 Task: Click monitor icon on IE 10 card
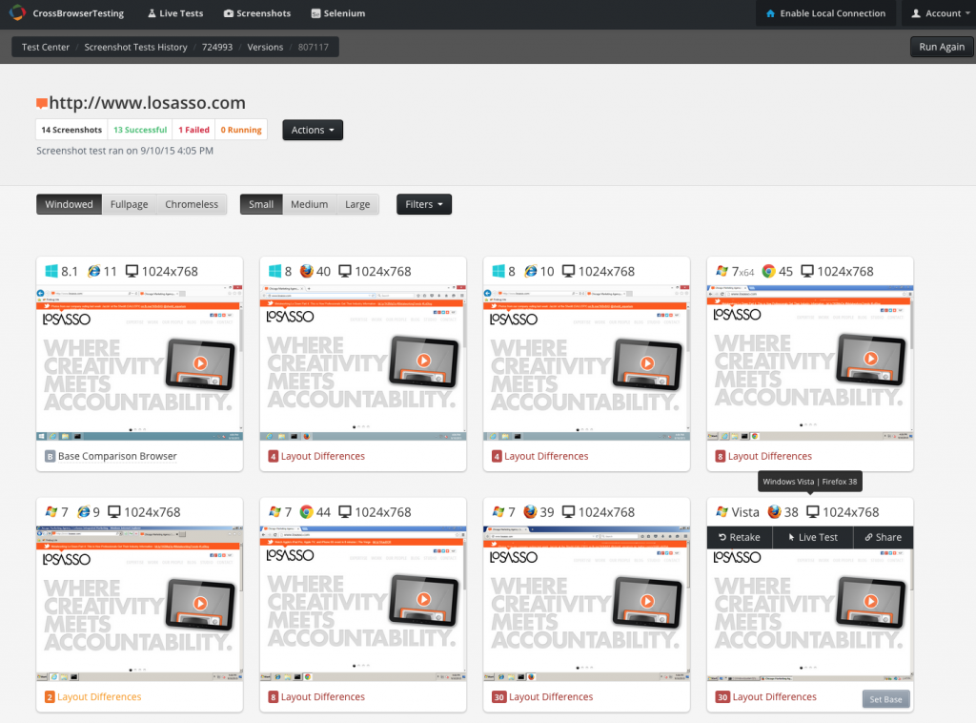click(568, 271)
